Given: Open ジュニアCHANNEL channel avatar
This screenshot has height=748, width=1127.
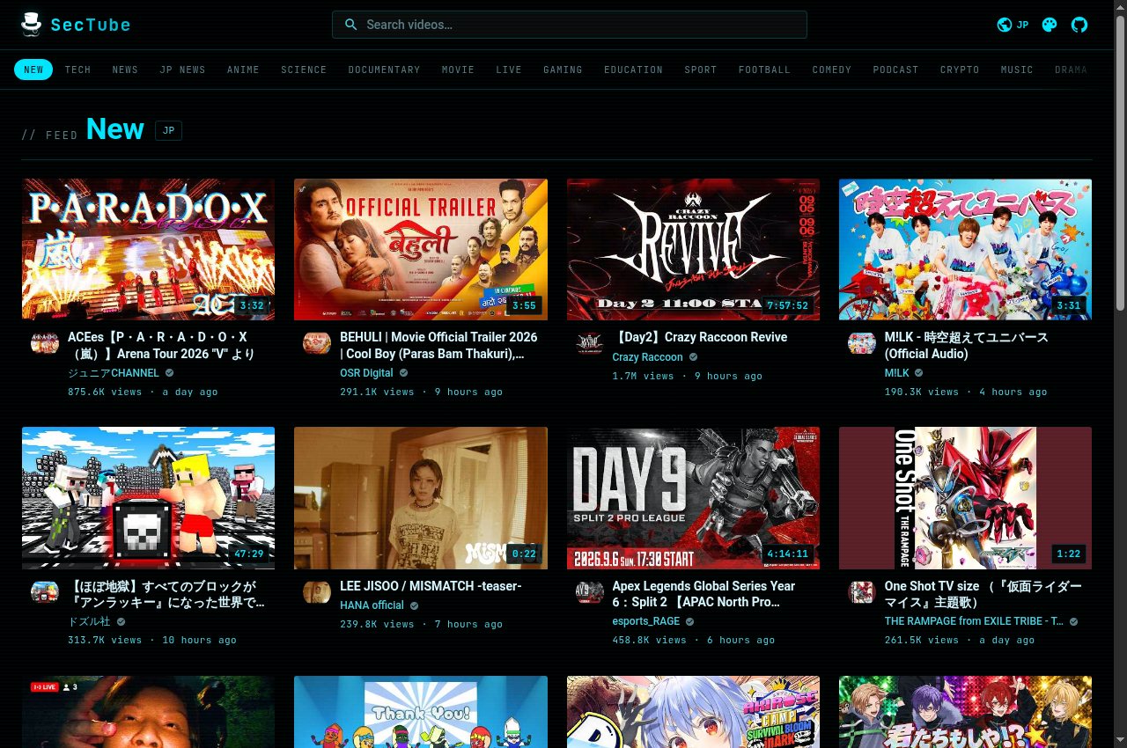Looking at the screenshot, I should (x=45, y=343).
